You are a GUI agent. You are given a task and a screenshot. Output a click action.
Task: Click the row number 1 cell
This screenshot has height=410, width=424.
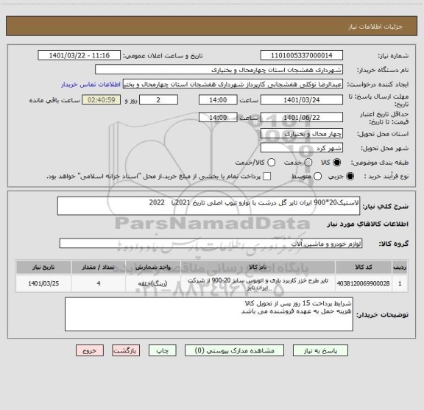(x=400, y=283)
